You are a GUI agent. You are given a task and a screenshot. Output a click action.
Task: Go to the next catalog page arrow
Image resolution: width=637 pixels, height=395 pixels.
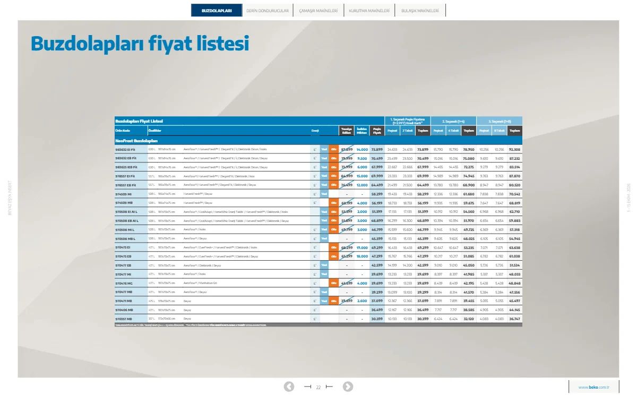(348, 387)
